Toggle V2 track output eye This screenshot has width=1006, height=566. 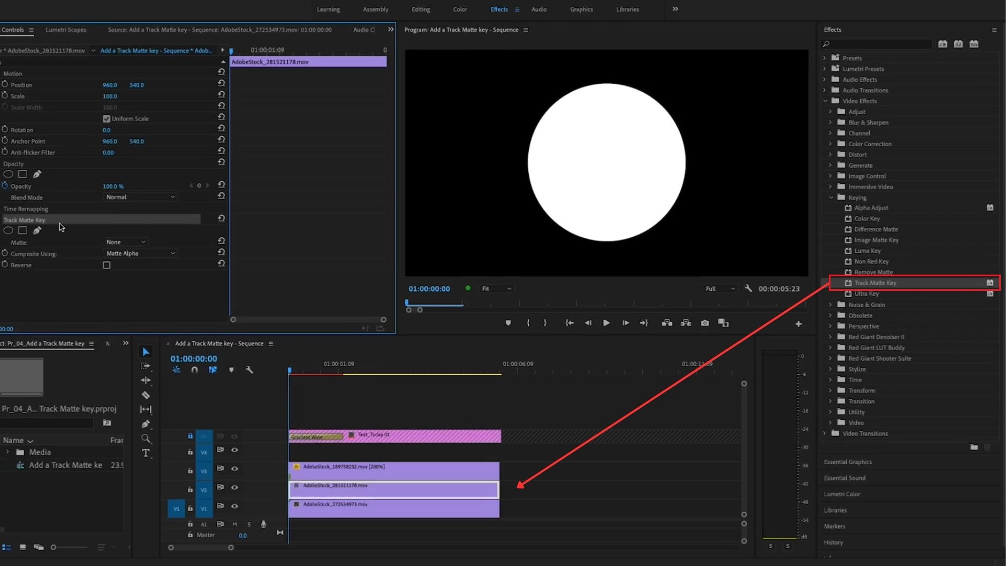[235, 487]
